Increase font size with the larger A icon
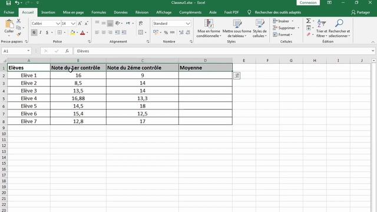The image size is (377, 212). coord(80,24)
